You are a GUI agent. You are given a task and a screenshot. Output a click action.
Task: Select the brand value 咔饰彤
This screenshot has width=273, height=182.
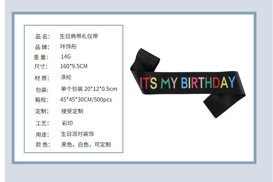click(x=68, y=46)
